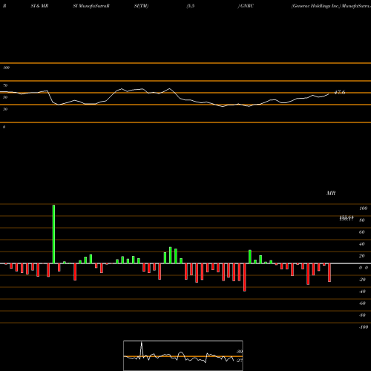
Task: Click the Generac Holdings Inc. header text
Action: point(316,6)
